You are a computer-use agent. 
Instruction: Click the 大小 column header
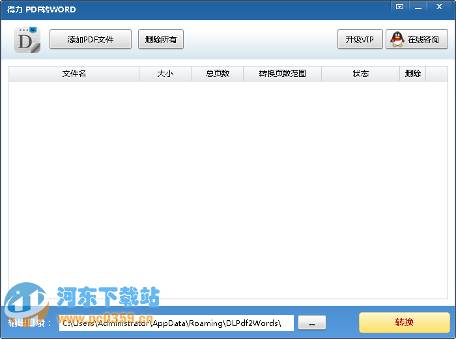coord(165,74)
